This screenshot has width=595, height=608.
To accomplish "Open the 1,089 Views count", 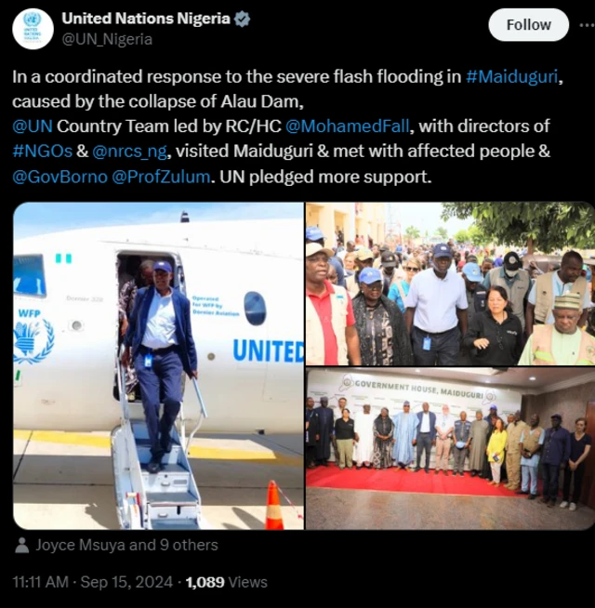I will 227,582.
